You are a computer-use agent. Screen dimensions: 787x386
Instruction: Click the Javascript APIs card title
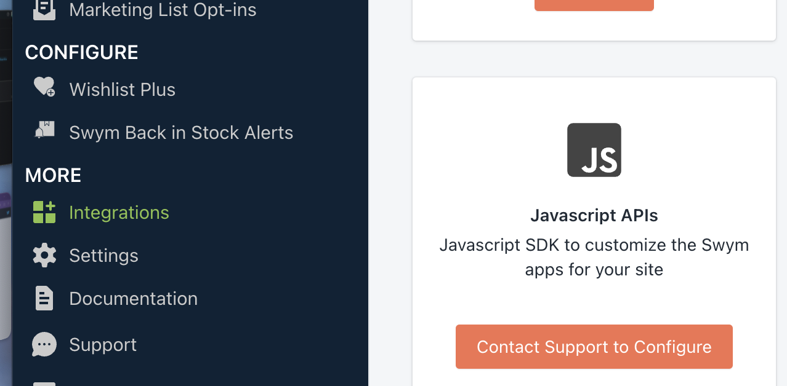pos(594,216)
